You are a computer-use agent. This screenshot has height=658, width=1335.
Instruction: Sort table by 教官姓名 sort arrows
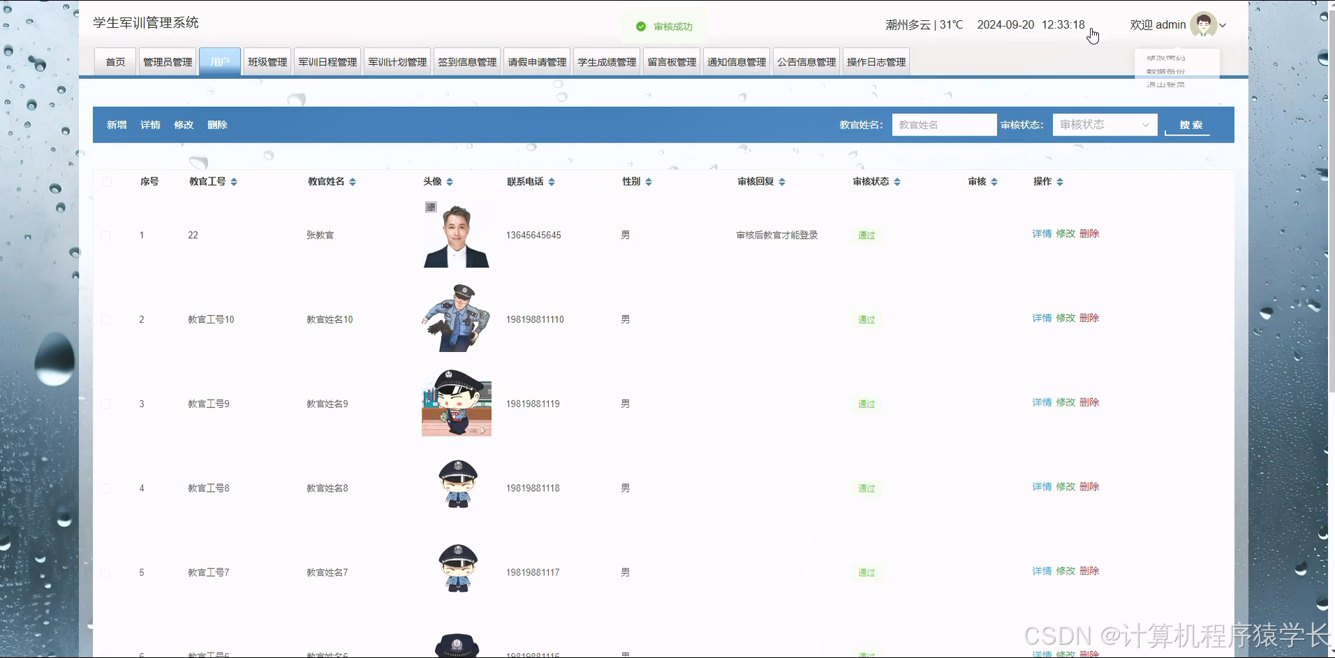[x=353, y=181]
